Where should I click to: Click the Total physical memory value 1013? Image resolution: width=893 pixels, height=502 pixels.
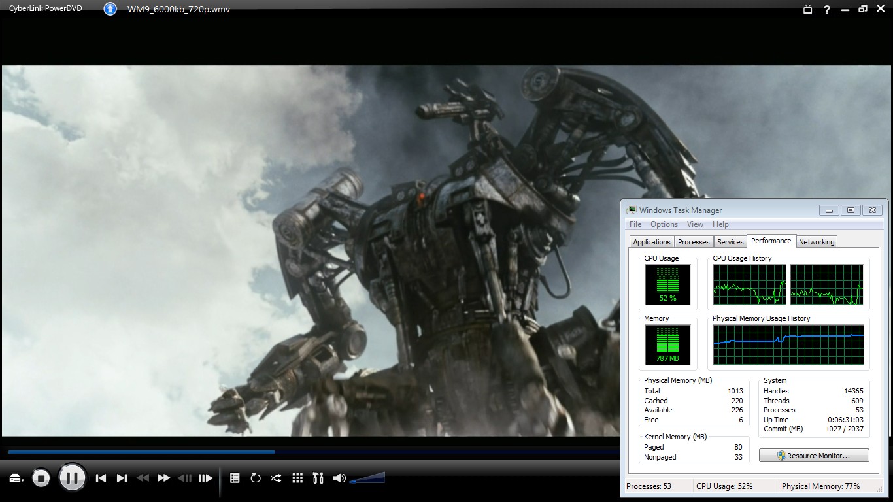click(735, 391)
